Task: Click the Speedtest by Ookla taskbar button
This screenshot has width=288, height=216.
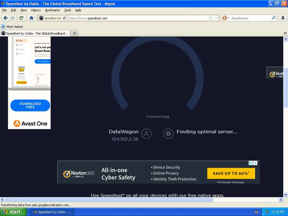Action: pyautogui.click(x=52, y=212)
